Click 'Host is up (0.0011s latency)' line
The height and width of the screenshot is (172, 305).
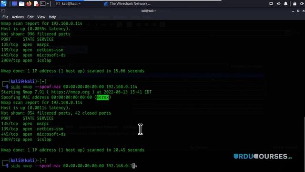(x=36, y=108)
